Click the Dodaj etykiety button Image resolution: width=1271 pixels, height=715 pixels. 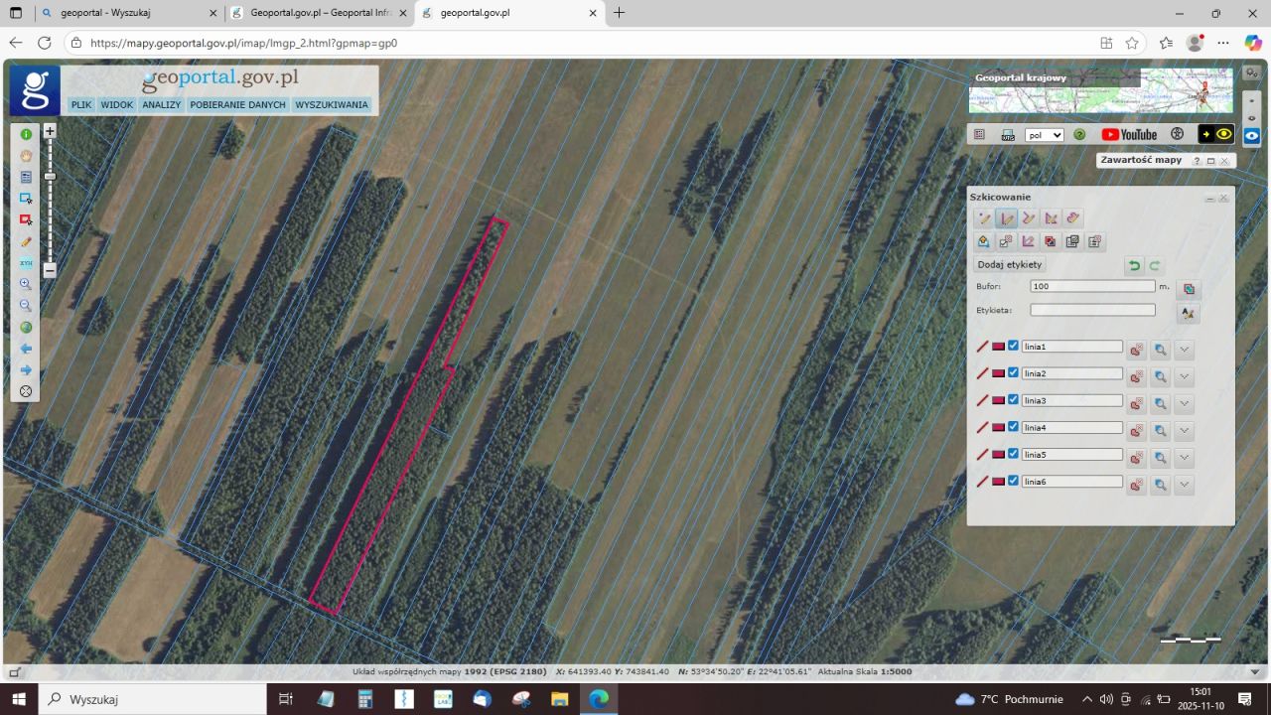1009,265
